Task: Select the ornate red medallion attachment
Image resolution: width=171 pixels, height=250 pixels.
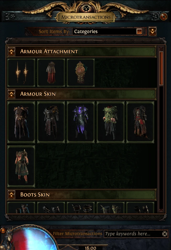Action: click(x=81, y=73)
